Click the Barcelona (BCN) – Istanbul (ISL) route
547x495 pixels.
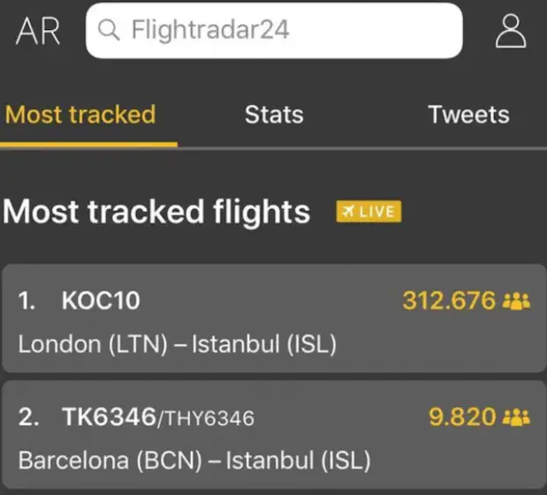pyautogui.click(x=194, y=460)
